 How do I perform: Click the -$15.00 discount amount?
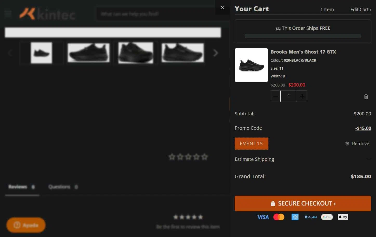click(363, 128)
